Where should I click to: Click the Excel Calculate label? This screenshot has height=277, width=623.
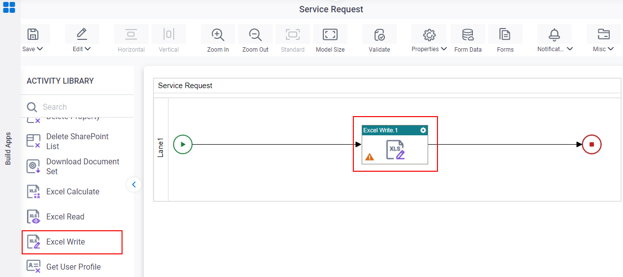[73, 191]
